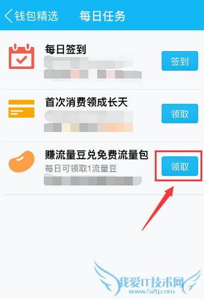Tap 领取 for 赚流量豆兑免费流量包

point(180,166)
